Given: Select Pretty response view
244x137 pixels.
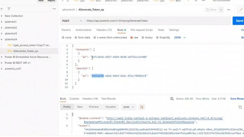Looking at the screenshot, I should [67, 107].
